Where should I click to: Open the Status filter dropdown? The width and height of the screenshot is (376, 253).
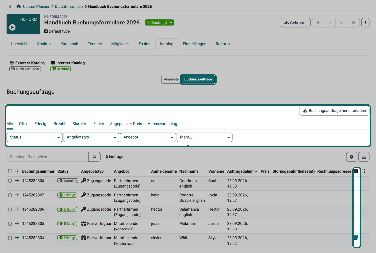pos(35,137)
